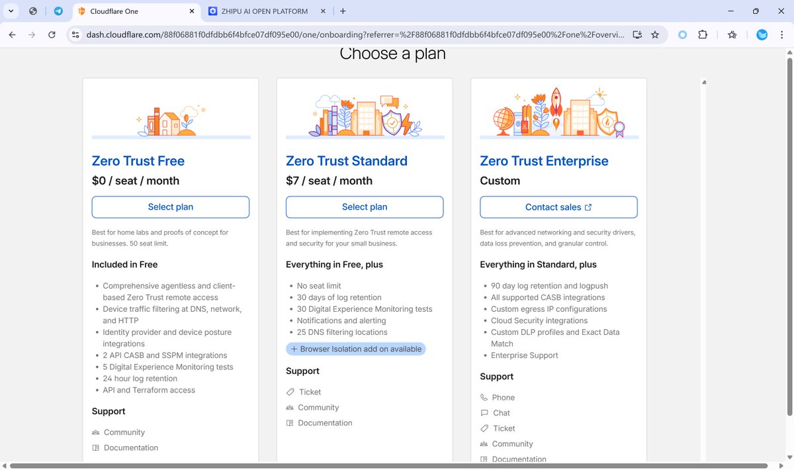Image resolution: width=794 pixels, height=470 pixels.
Task: Click Community icon under Standard Support
Action: (x=290, y=408)
